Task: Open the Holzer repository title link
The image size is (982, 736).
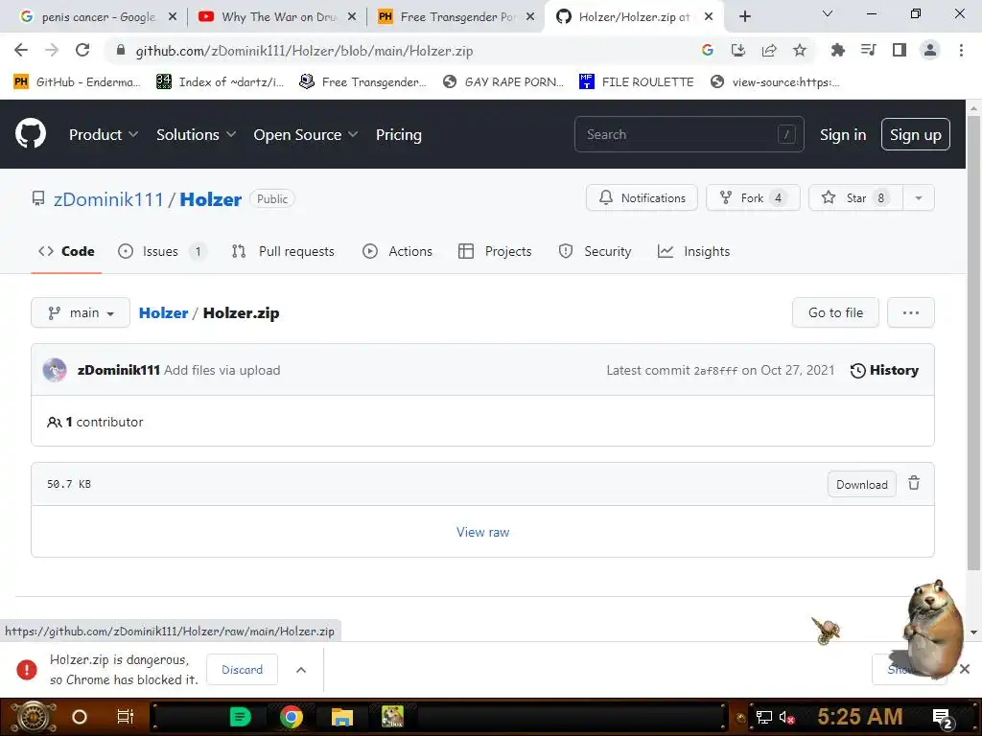Action: pyautogui.click(x=210, y=199)
